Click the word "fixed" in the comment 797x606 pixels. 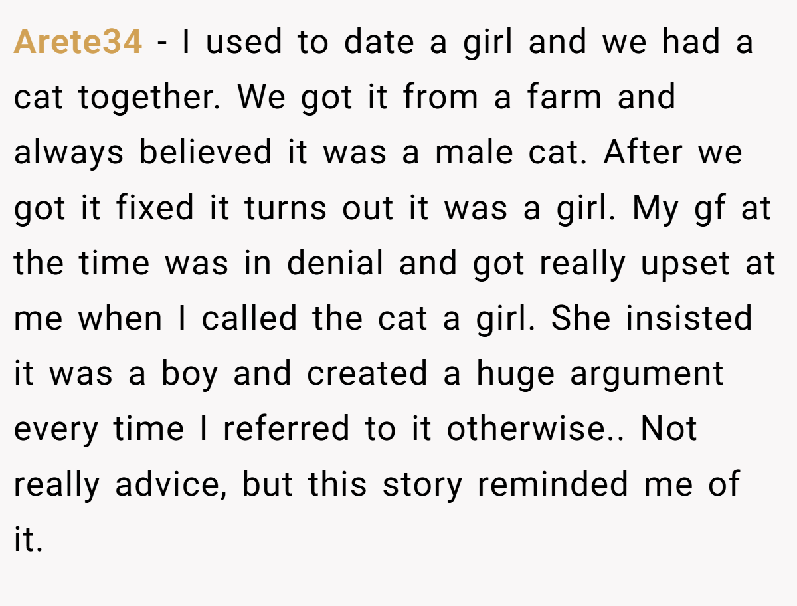click(153, 207)
